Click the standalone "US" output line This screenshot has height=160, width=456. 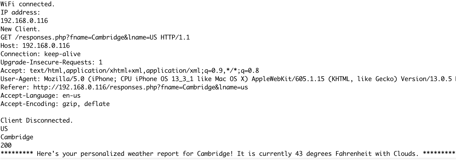[x=4, y=129]
